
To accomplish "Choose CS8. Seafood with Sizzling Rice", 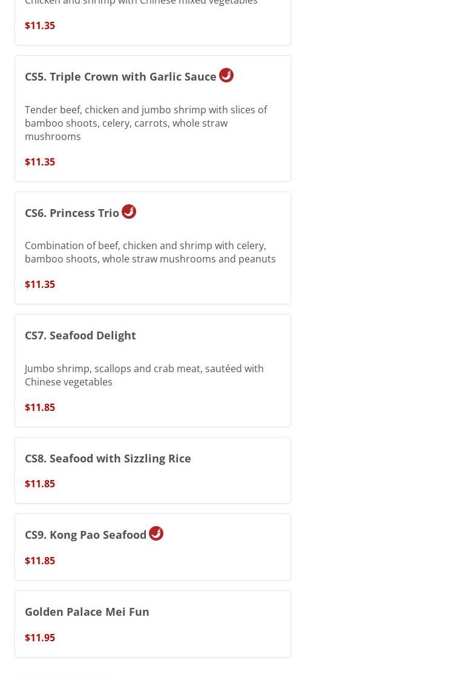I will pos(108,458).
